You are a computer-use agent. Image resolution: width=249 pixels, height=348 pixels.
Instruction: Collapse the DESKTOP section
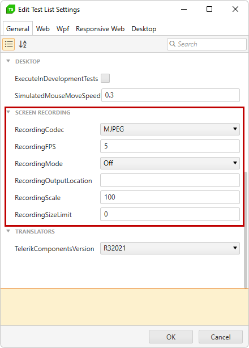pos(8,61)
